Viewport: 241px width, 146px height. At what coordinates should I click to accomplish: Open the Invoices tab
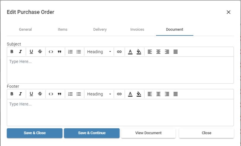137,29
